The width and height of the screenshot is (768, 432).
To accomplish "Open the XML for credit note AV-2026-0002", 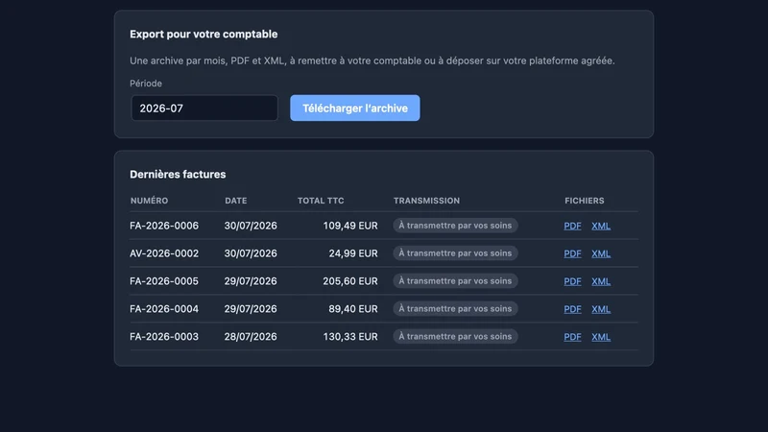I will click(601, 253).
